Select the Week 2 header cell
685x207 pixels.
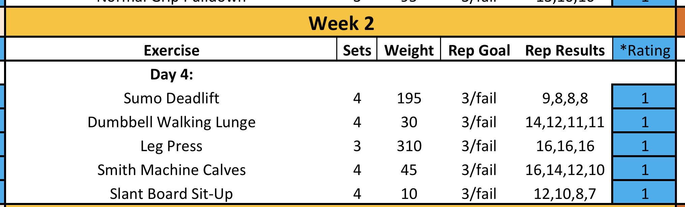[341, 23]
